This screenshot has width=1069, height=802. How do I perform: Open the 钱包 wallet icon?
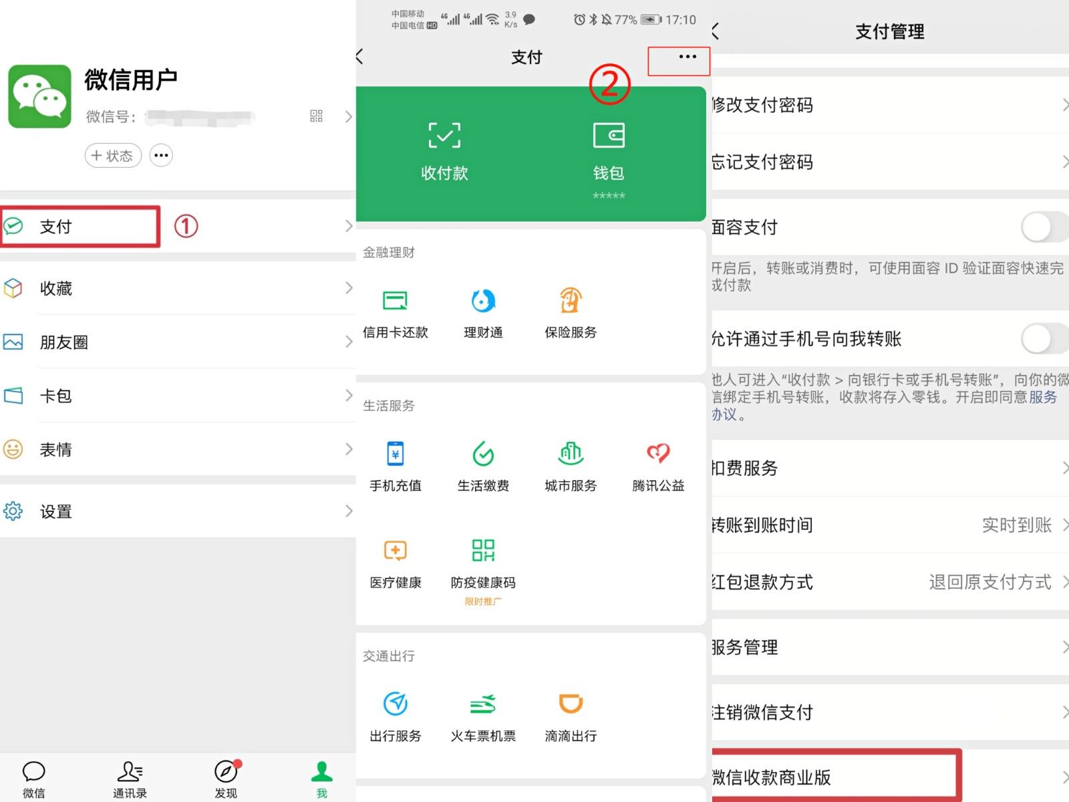coord(609,135)
